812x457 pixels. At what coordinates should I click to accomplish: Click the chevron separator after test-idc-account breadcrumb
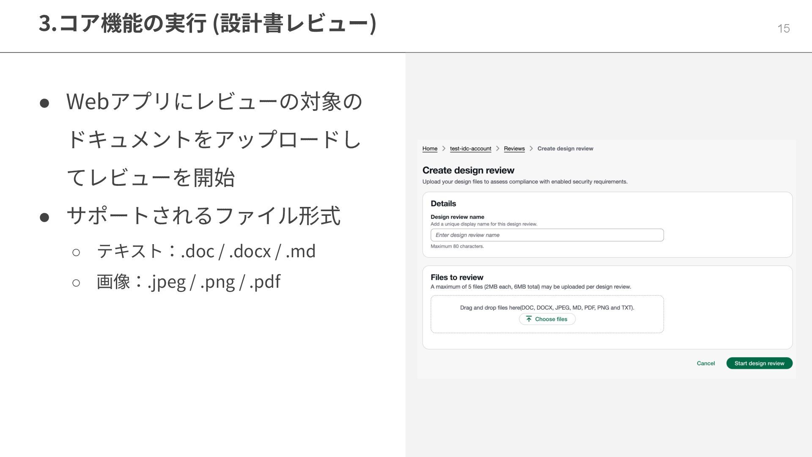[x=498, y=149]
